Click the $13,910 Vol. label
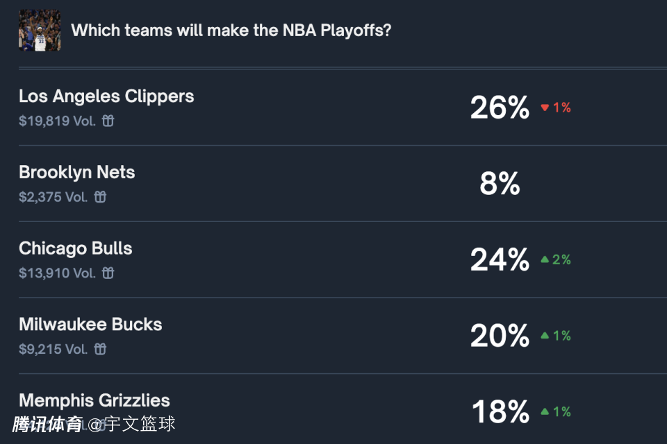 pyautogui.click(x=57, y=273)
